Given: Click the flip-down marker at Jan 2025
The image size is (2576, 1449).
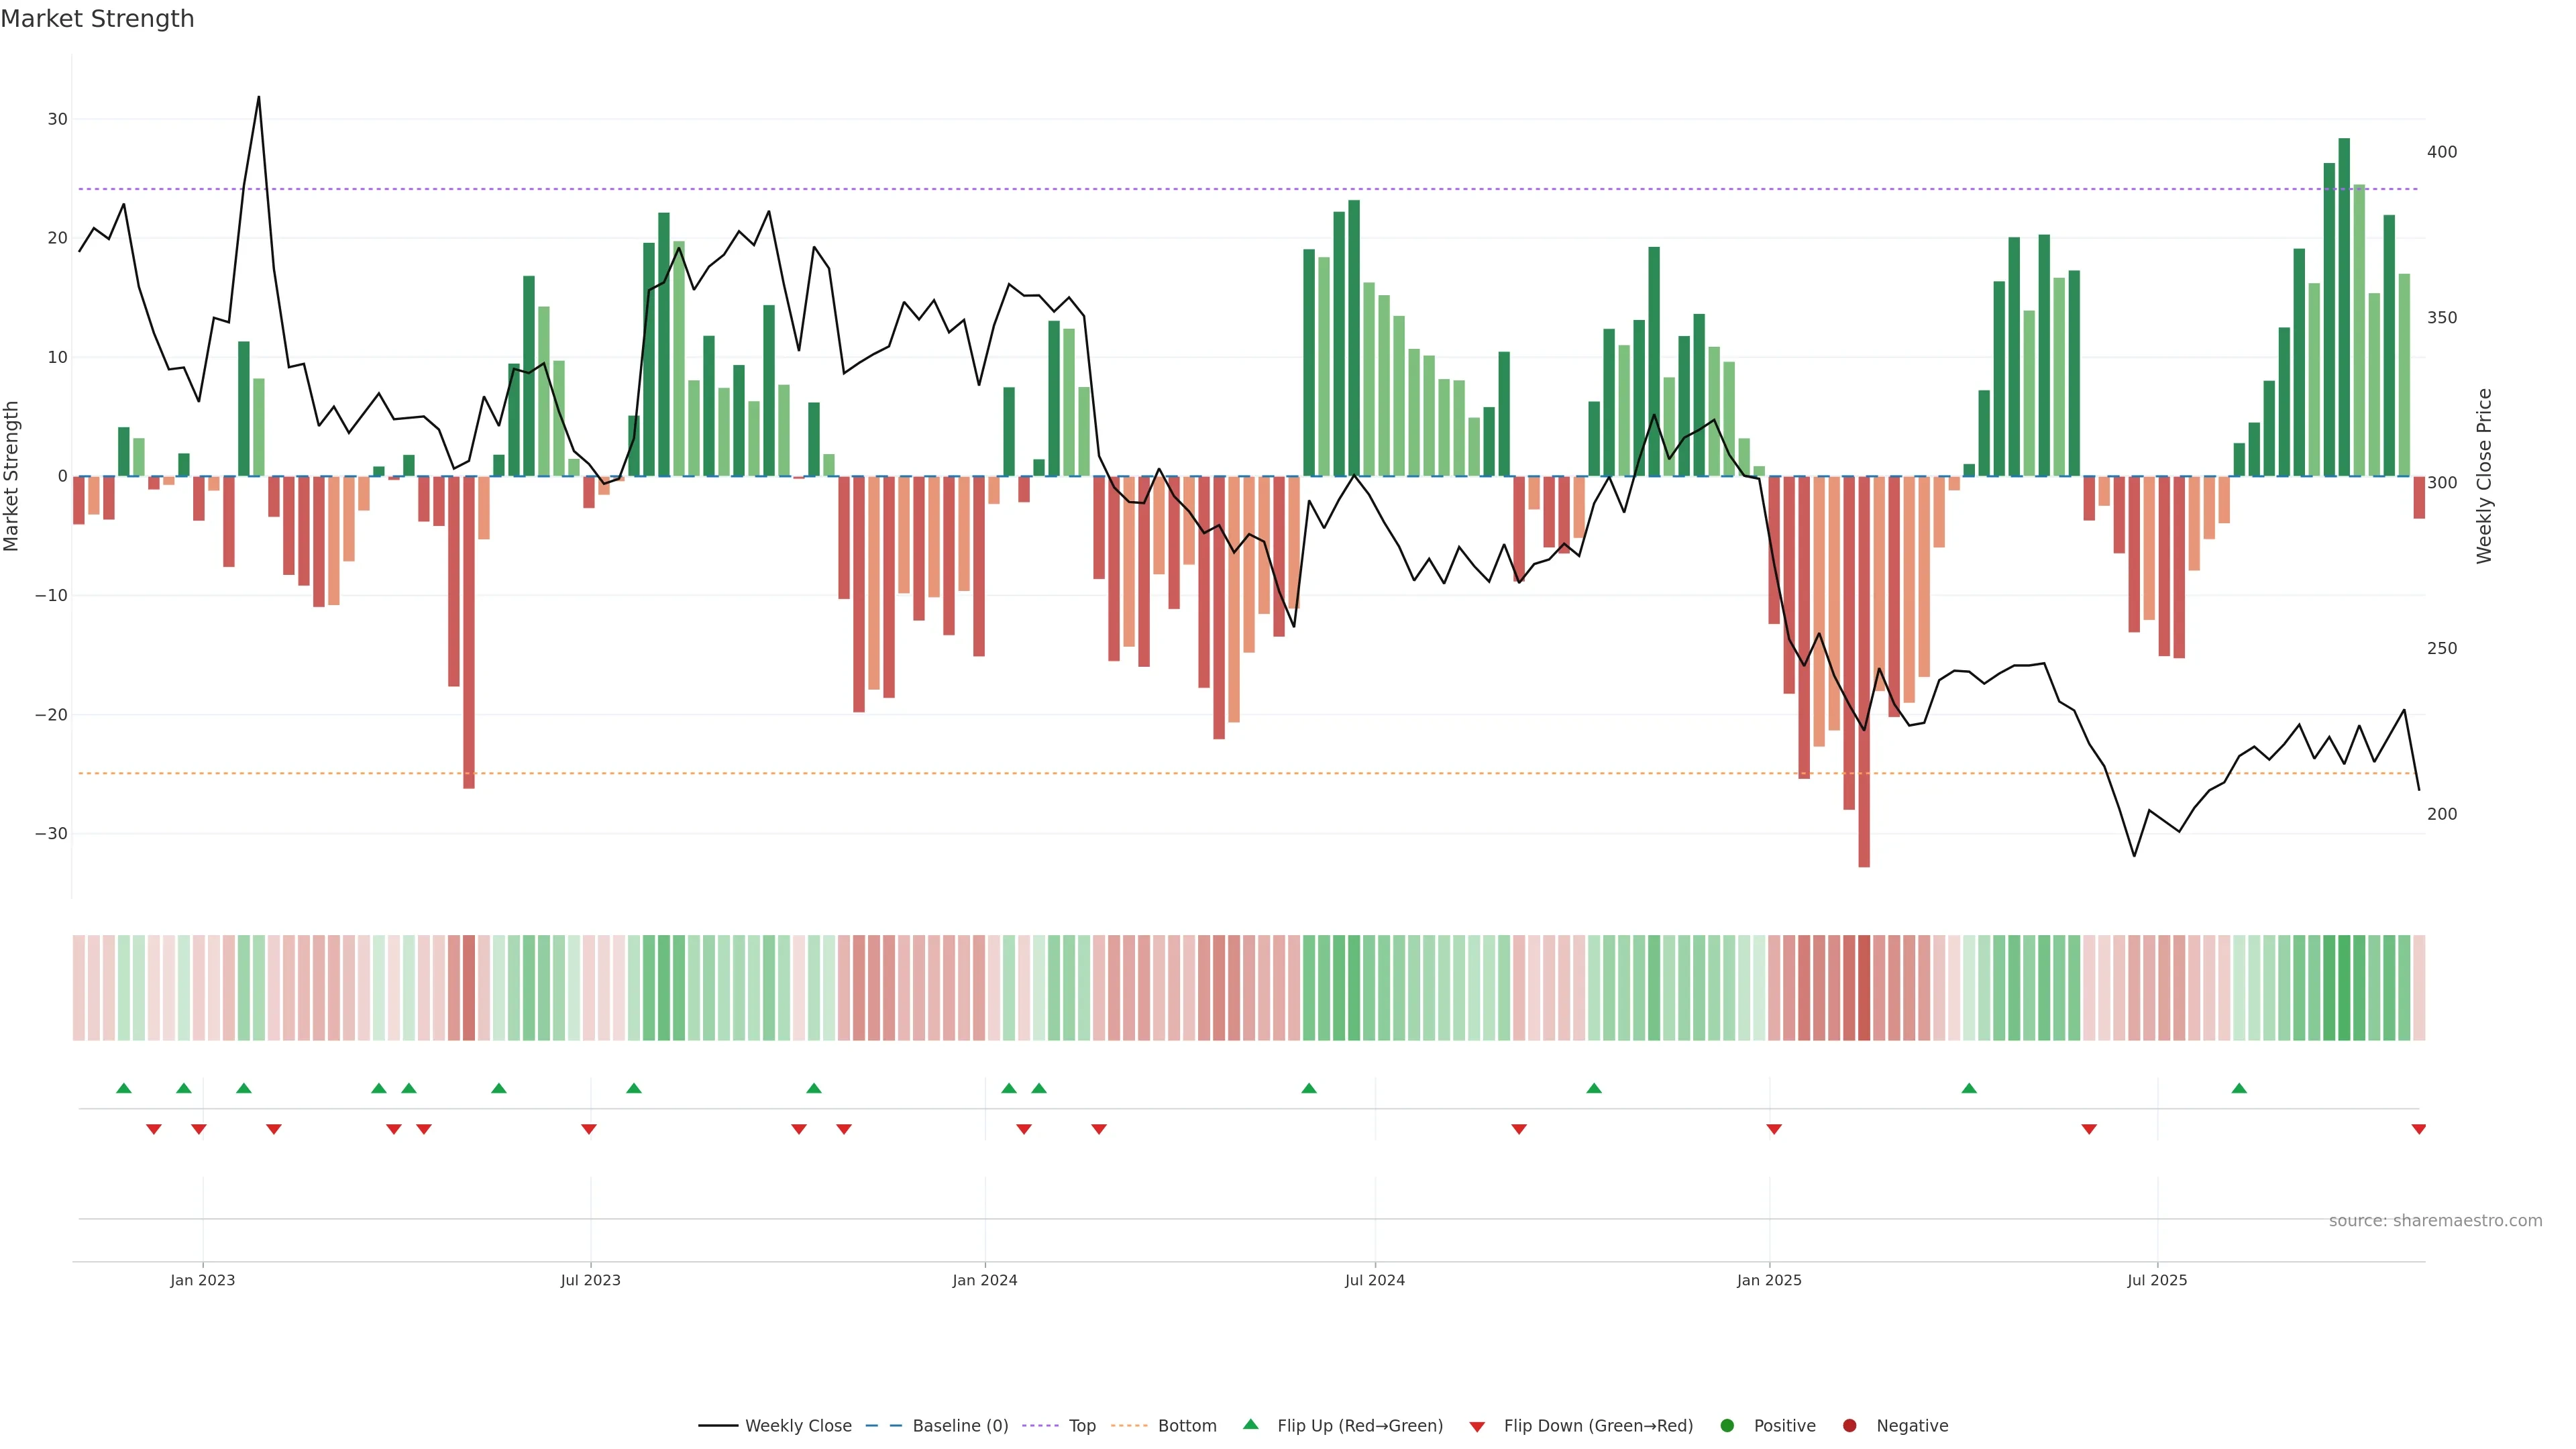Looking at the screenshot, I should pos(1774,1129).
